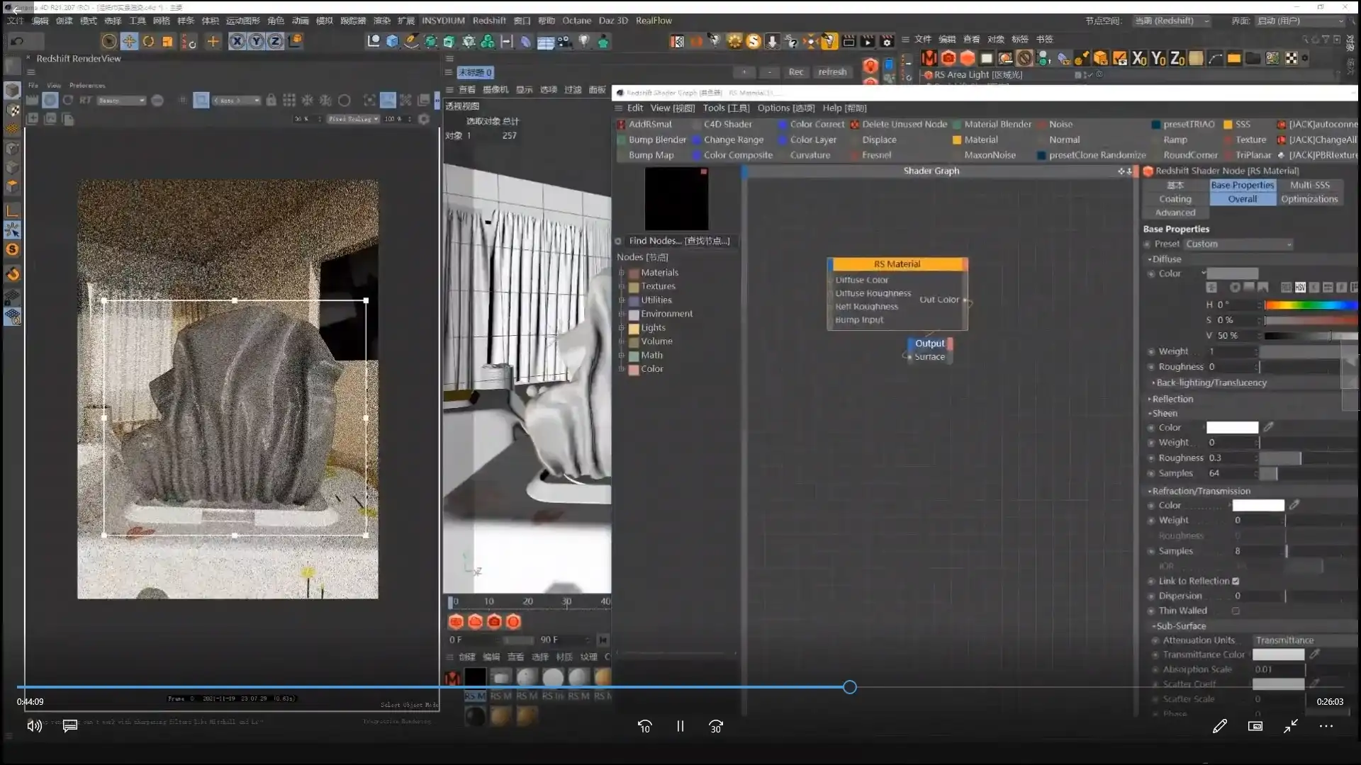The image size is (1361, 765).
Task: Uncheck the Link to Reflection checkbox
Action: [1236, 581]
